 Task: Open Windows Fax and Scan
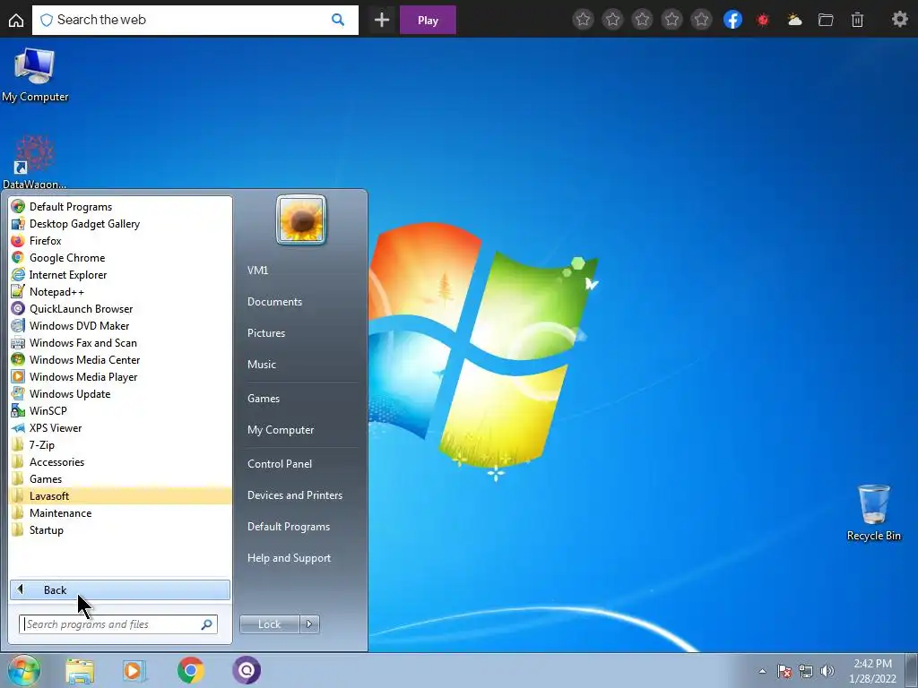coord(120,342)
